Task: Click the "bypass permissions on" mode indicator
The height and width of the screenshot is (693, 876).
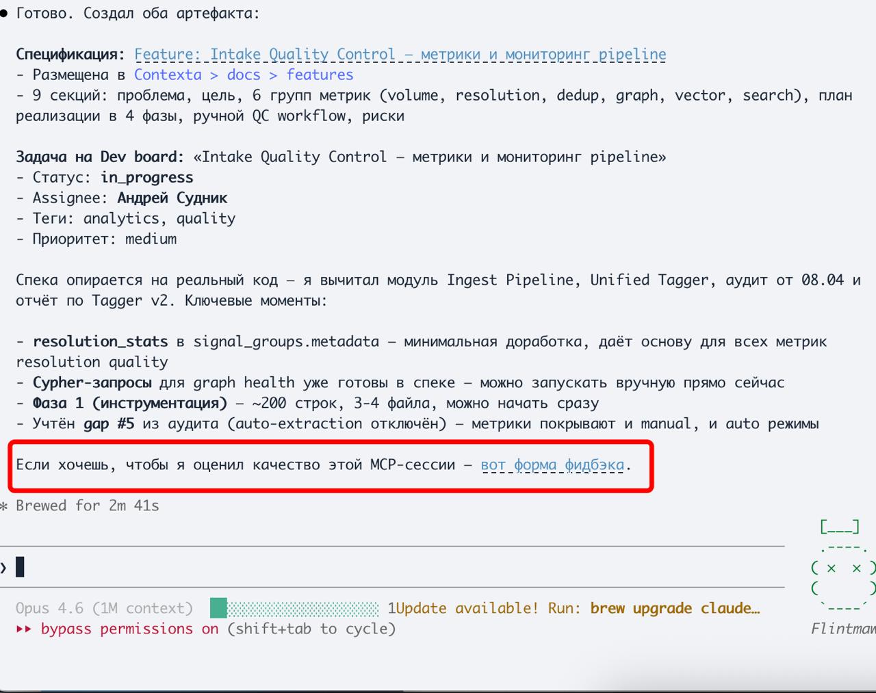Action: point(129,629)
